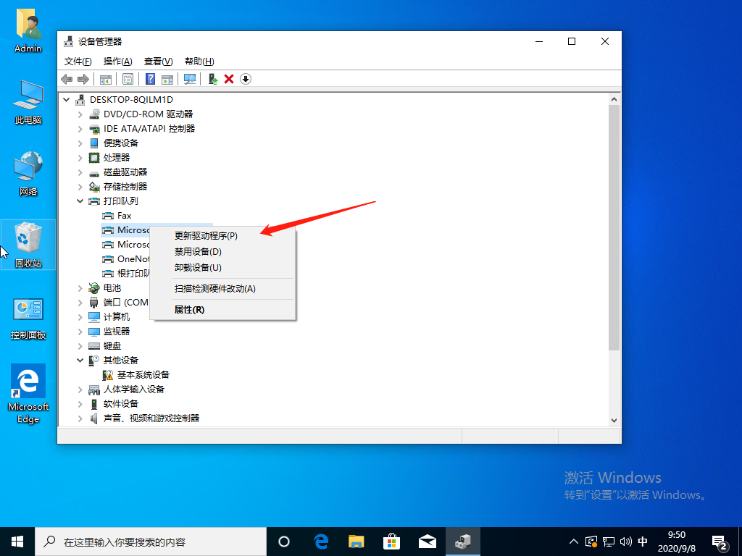
Task: Open the 查看 menu
Action: tap(157, 61)
